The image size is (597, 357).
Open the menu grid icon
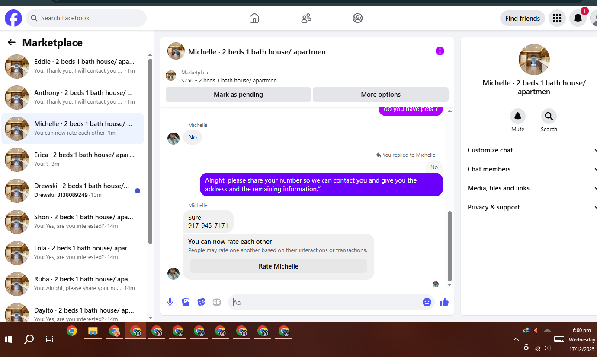point(557,18)
